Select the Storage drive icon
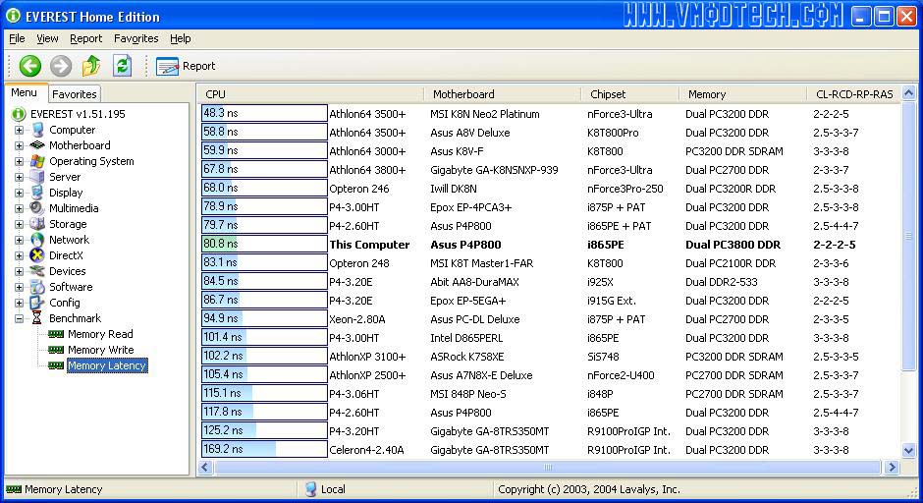 [x=37, y=224]
